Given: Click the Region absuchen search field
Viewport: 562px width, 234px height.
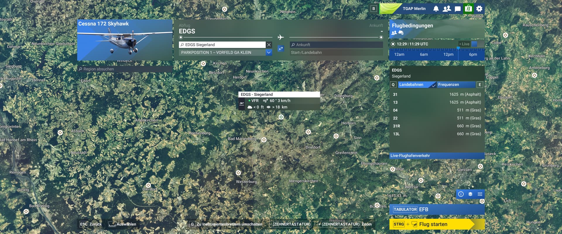Looking at the screenshot, I should pos(125,69).
